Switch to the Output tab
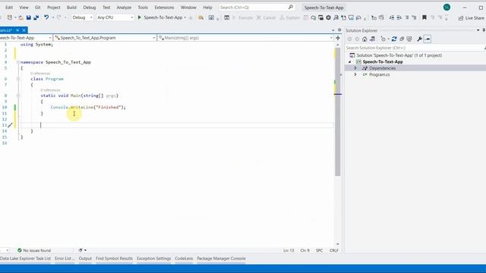 85,259
